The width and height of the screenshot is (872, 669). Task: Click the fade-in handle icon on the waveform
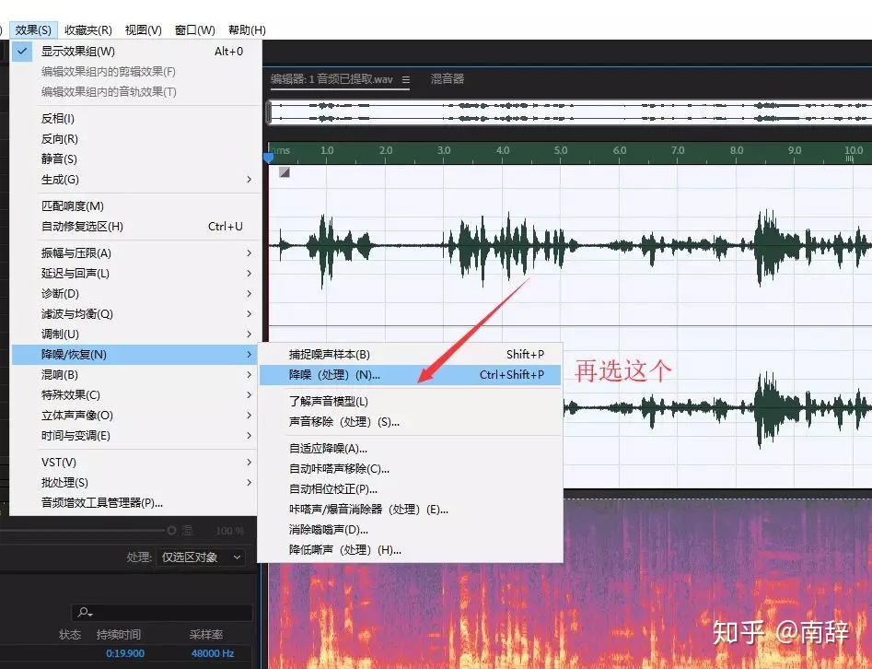pos(285,172)
